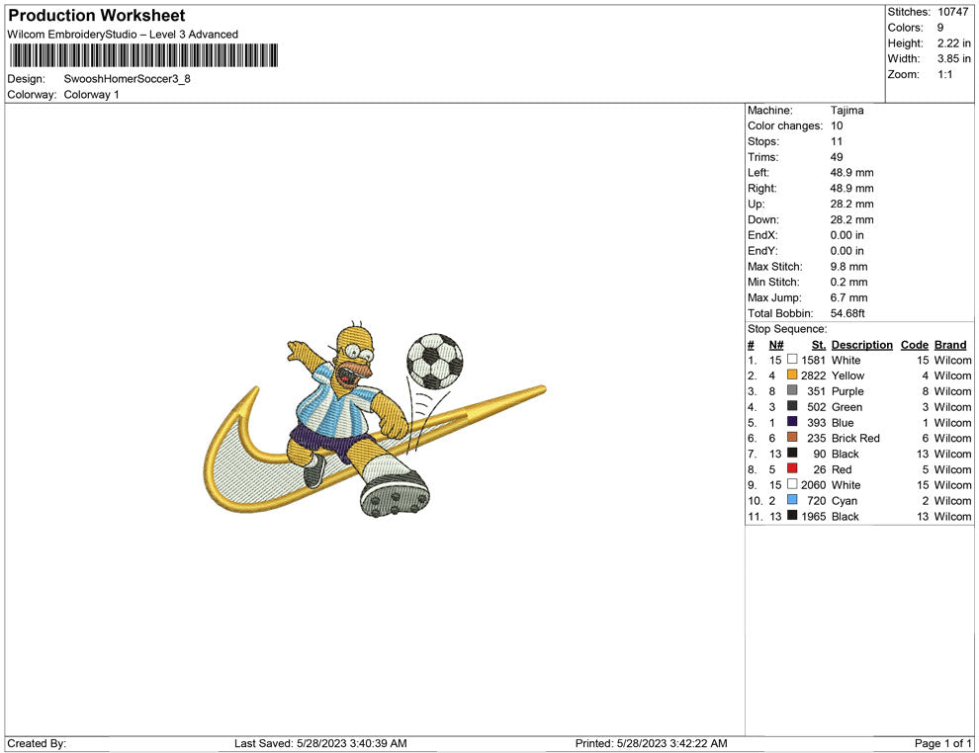This screenshot has width=979, height=753.
Task: Click the green swatch in stop sequence row 4
Action: (792, 406)
